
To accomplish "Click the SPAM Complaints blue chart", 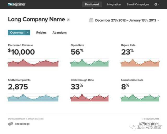I will [33, 98].
